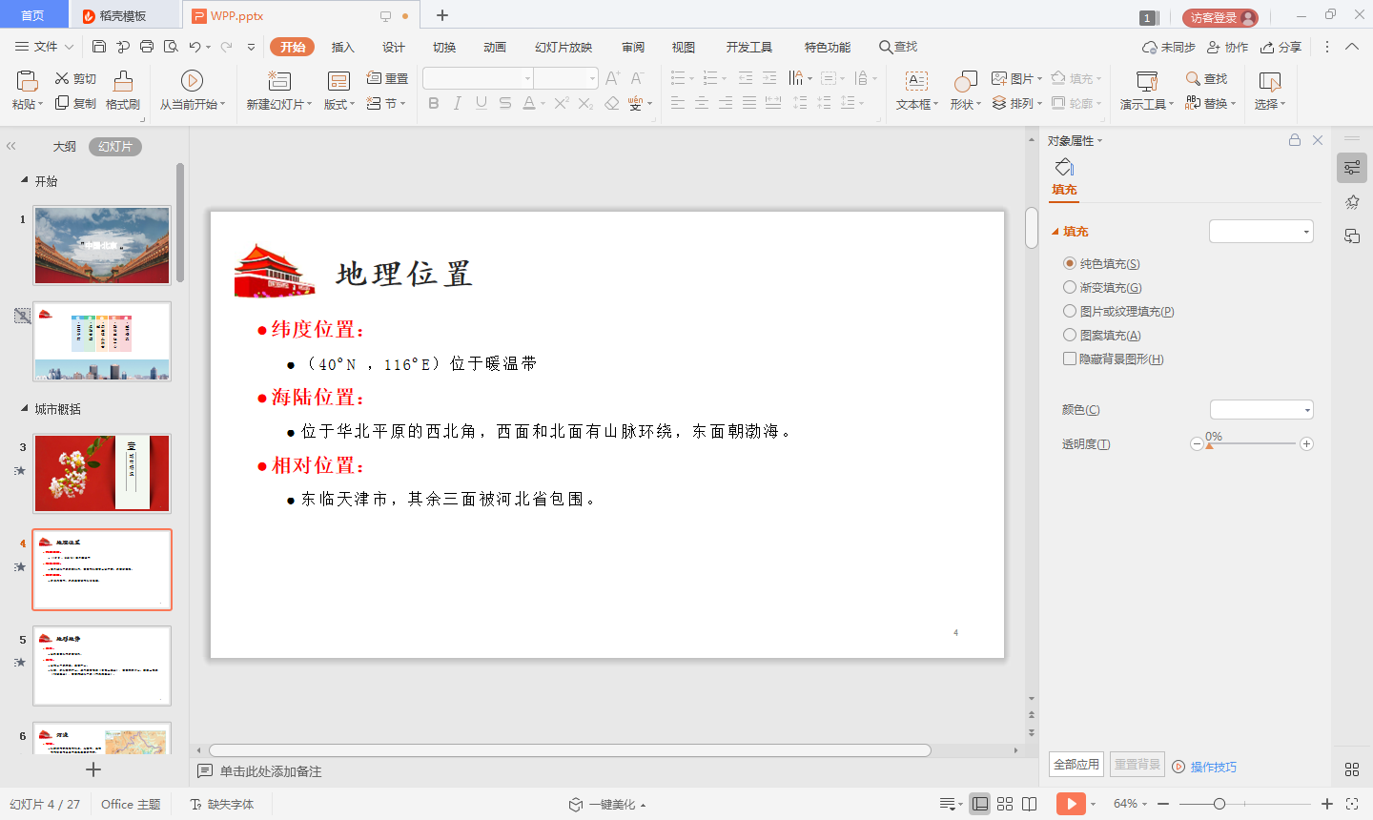Collapse the slide panel with double chevron

(x=11, y=146)
